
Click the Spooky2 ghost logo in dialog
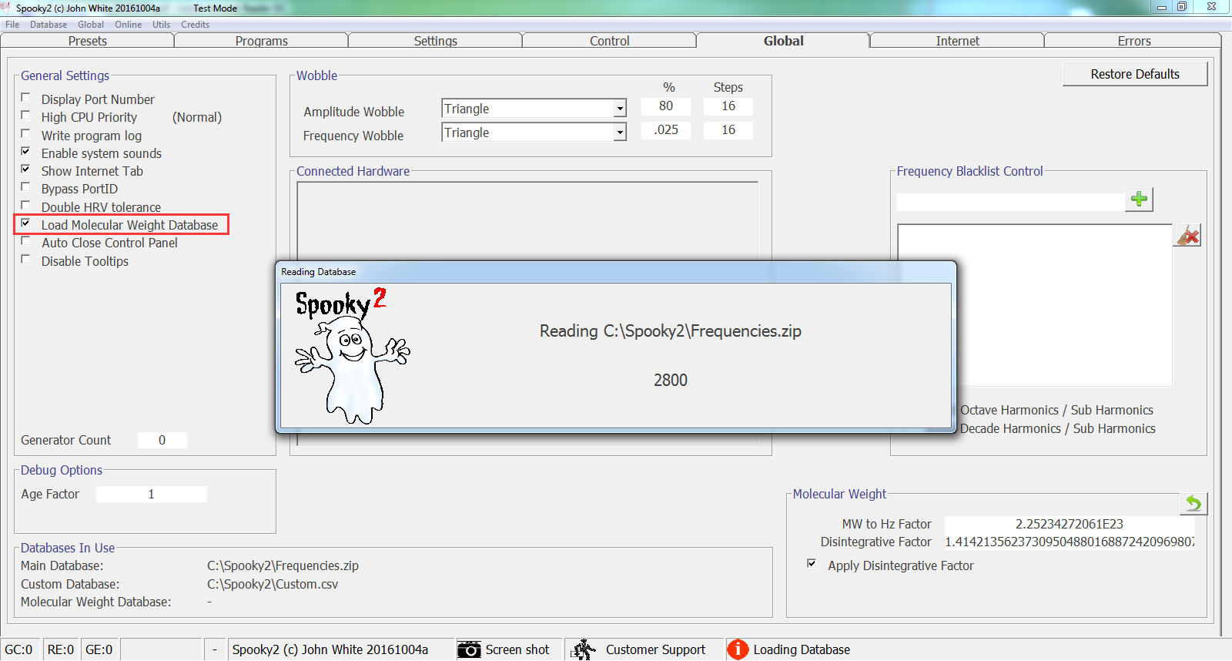[x=352, y=357]
